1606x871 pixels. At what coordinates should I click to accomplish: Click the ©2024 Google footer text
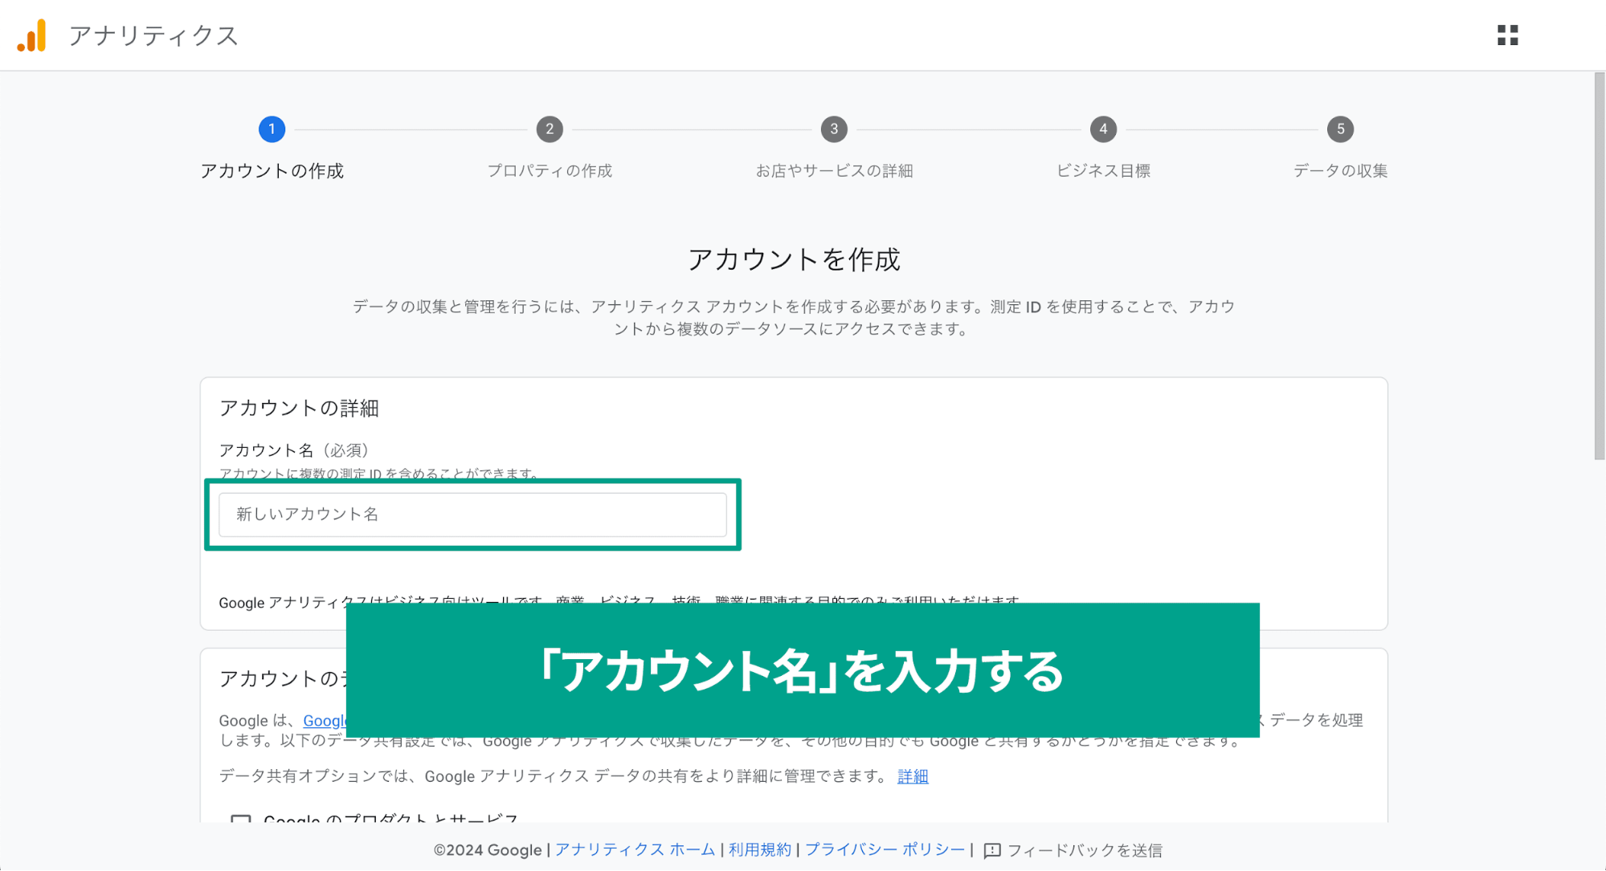point(488,850)
